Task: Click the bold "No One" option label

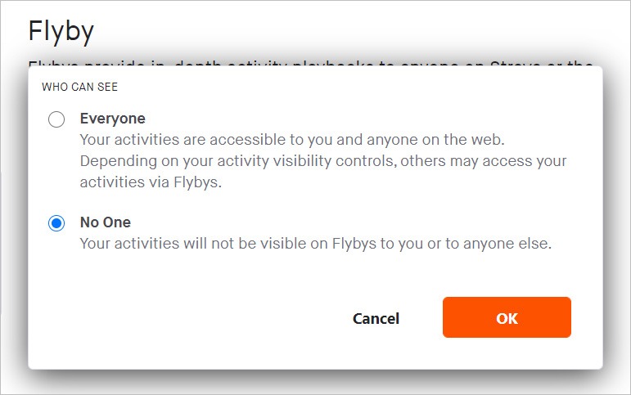Action: (x=105, y=222)
